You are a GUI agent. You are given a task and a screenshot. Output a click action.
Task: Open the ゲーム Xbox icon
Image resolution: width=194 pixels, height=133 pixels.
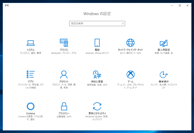(x=130, y=74)
